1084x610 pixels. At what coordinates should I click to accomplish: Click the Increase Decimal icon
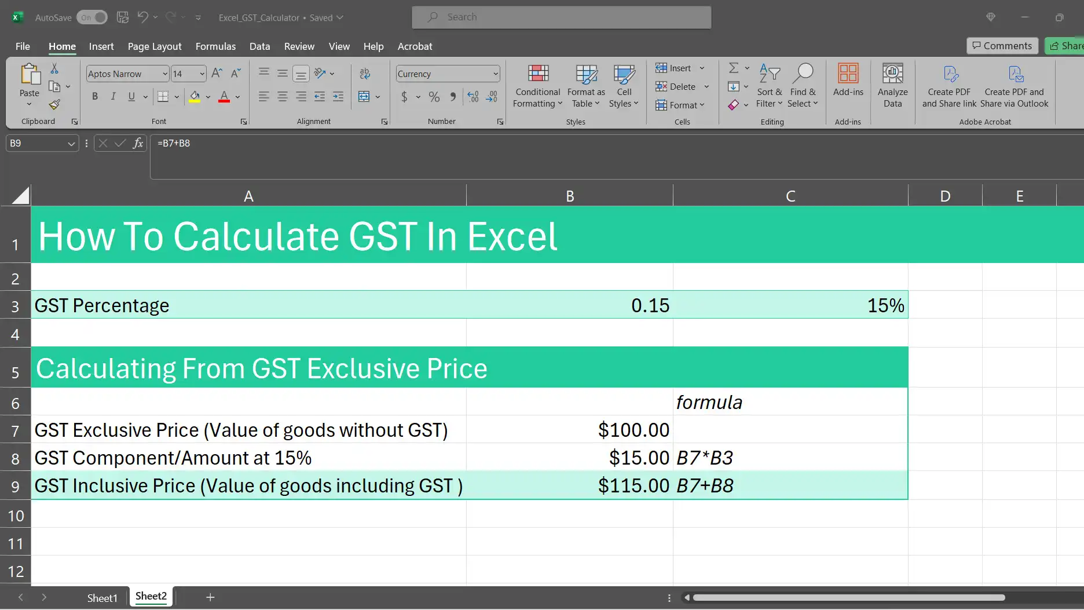coord(473,97)
